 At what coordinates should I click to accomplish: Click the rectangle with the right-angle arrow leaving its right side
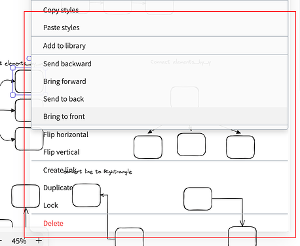pos(198,199)
